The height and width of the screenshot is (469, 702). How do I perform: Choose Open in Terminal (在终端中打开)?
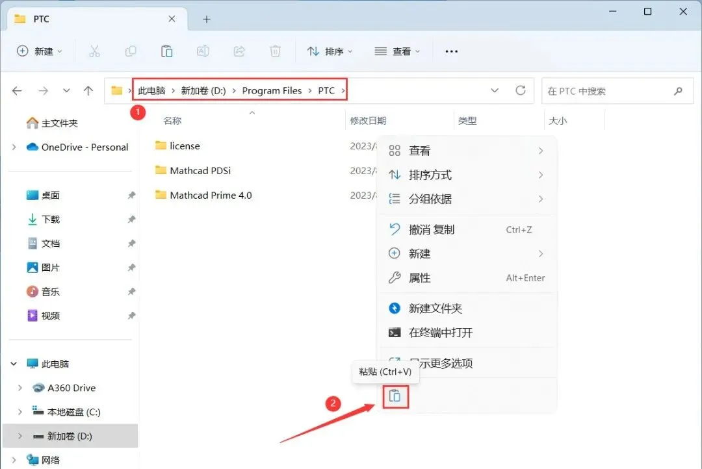(467, 333)
